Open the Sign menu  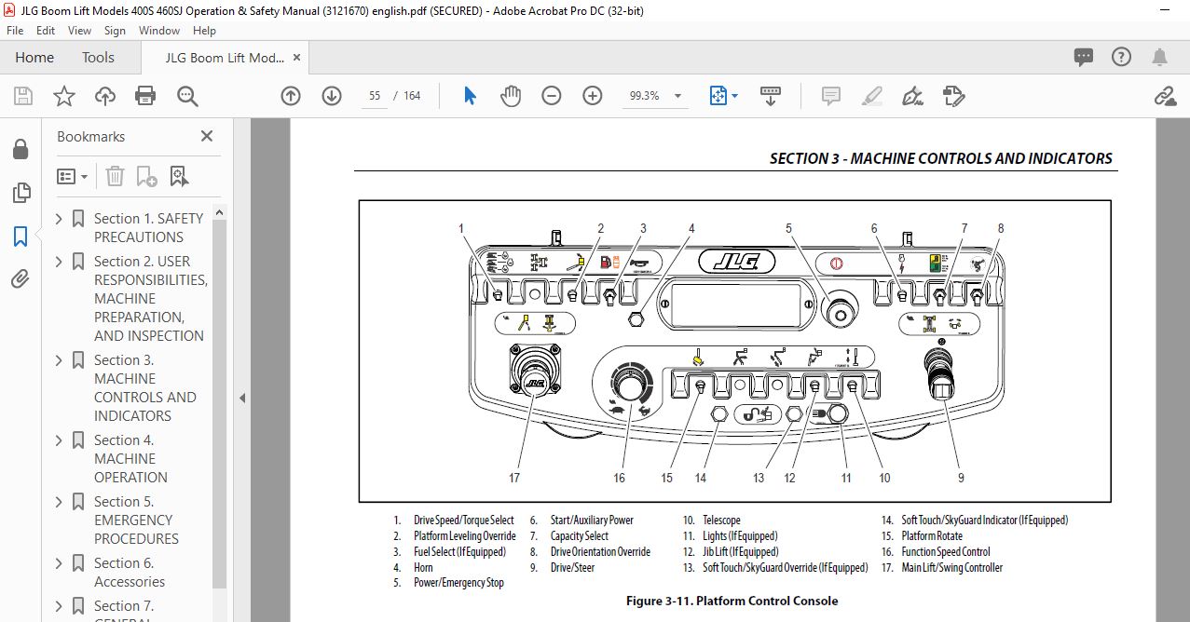(115, 31)
